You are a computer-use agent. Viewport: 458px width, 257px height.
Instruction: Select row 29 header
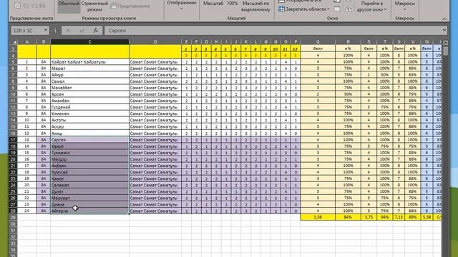click(x=14, y=217)
